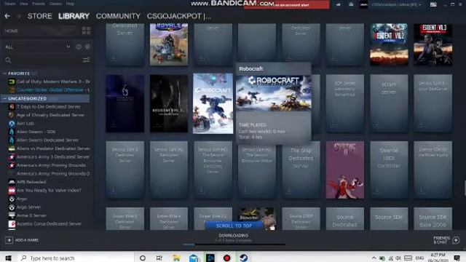This screenshot has width=466, height=262.
Task: Open the Games menu
Action: click(55, 4)
